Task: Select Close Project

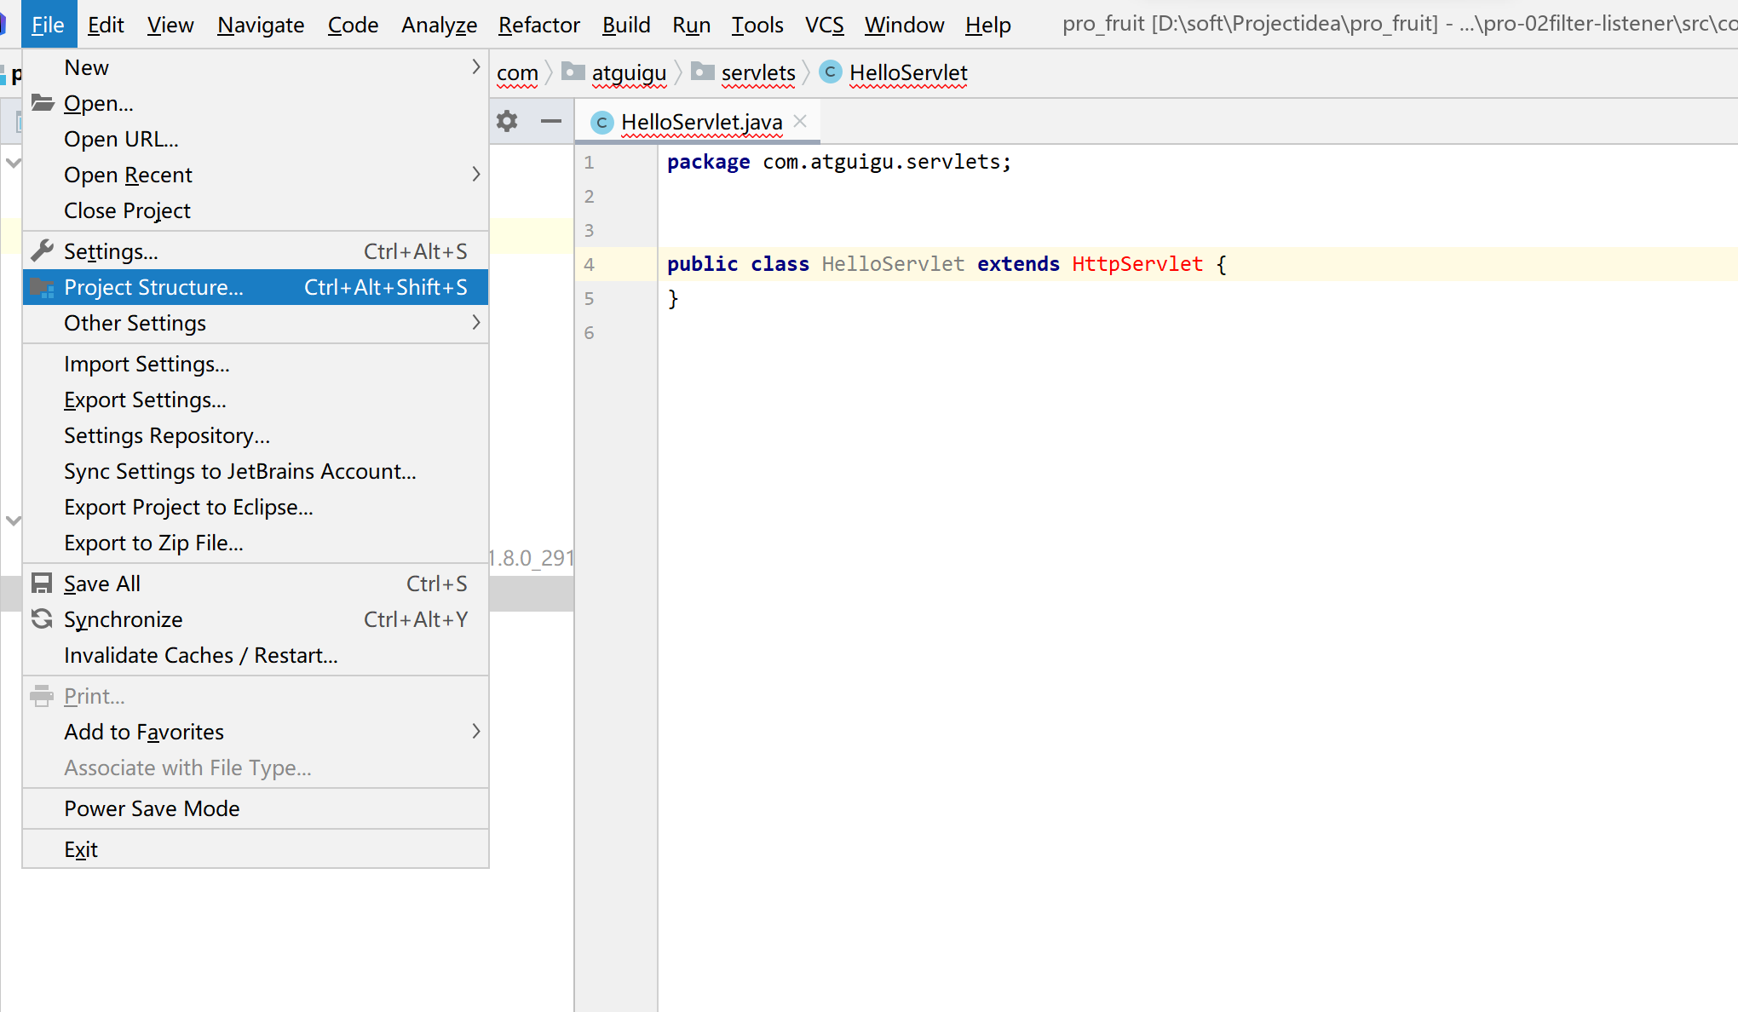Action: (256, 210)
